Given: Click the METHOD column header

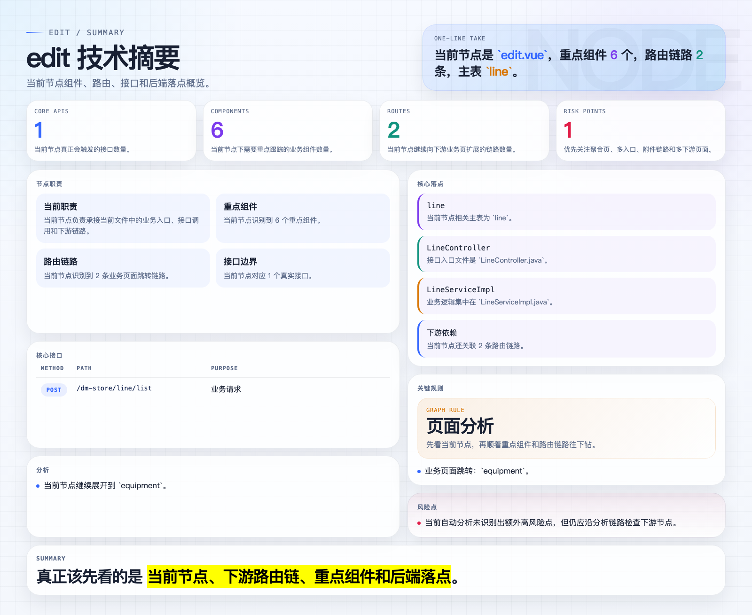Looking at the screenshot, I should coord(52,368).
